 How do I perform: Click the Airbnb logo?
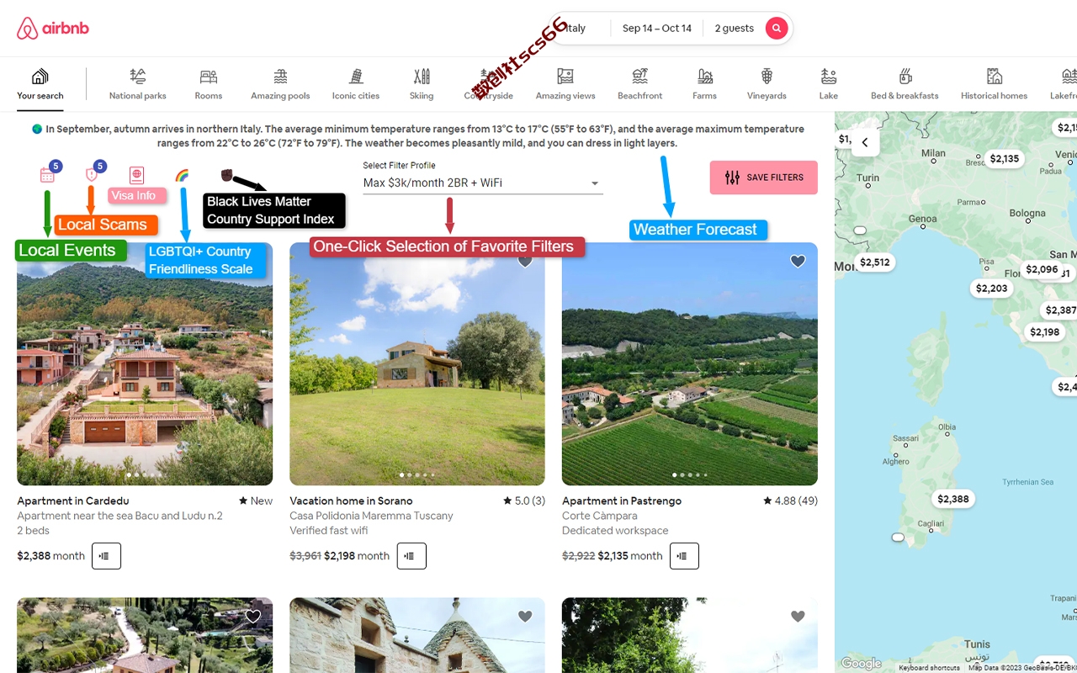(x=52, y=29)
